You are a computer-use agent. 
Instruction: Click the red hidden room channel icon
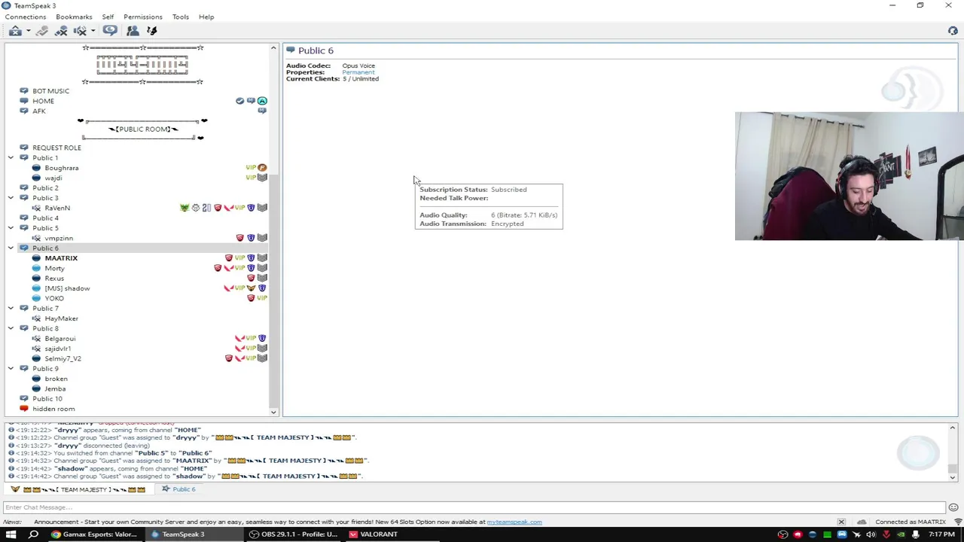tap(24, 409)
